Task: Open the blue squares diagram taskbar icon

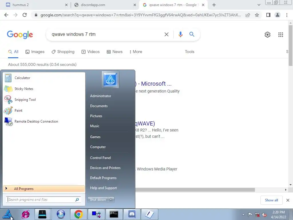Action: pos(96,214)
